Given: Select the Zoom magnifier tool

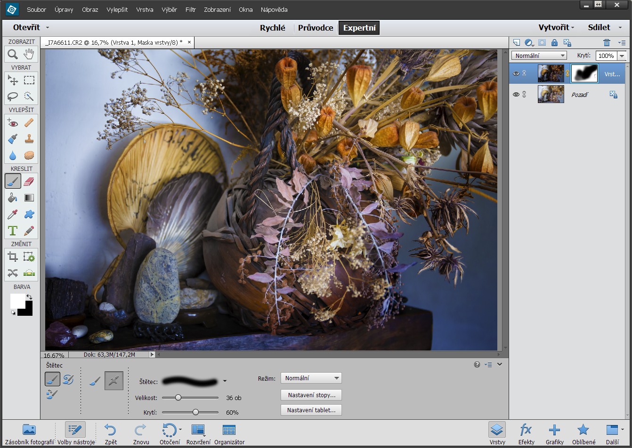Looking at the screenshot, I should pyautogui.click(x=13, y=55).
